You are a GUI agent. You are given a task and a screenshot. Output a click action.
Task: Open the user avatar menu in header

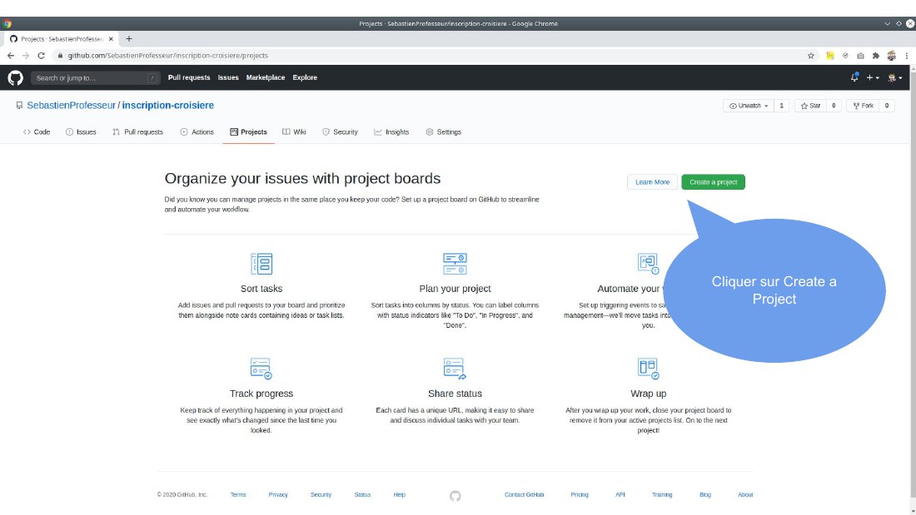894,77
